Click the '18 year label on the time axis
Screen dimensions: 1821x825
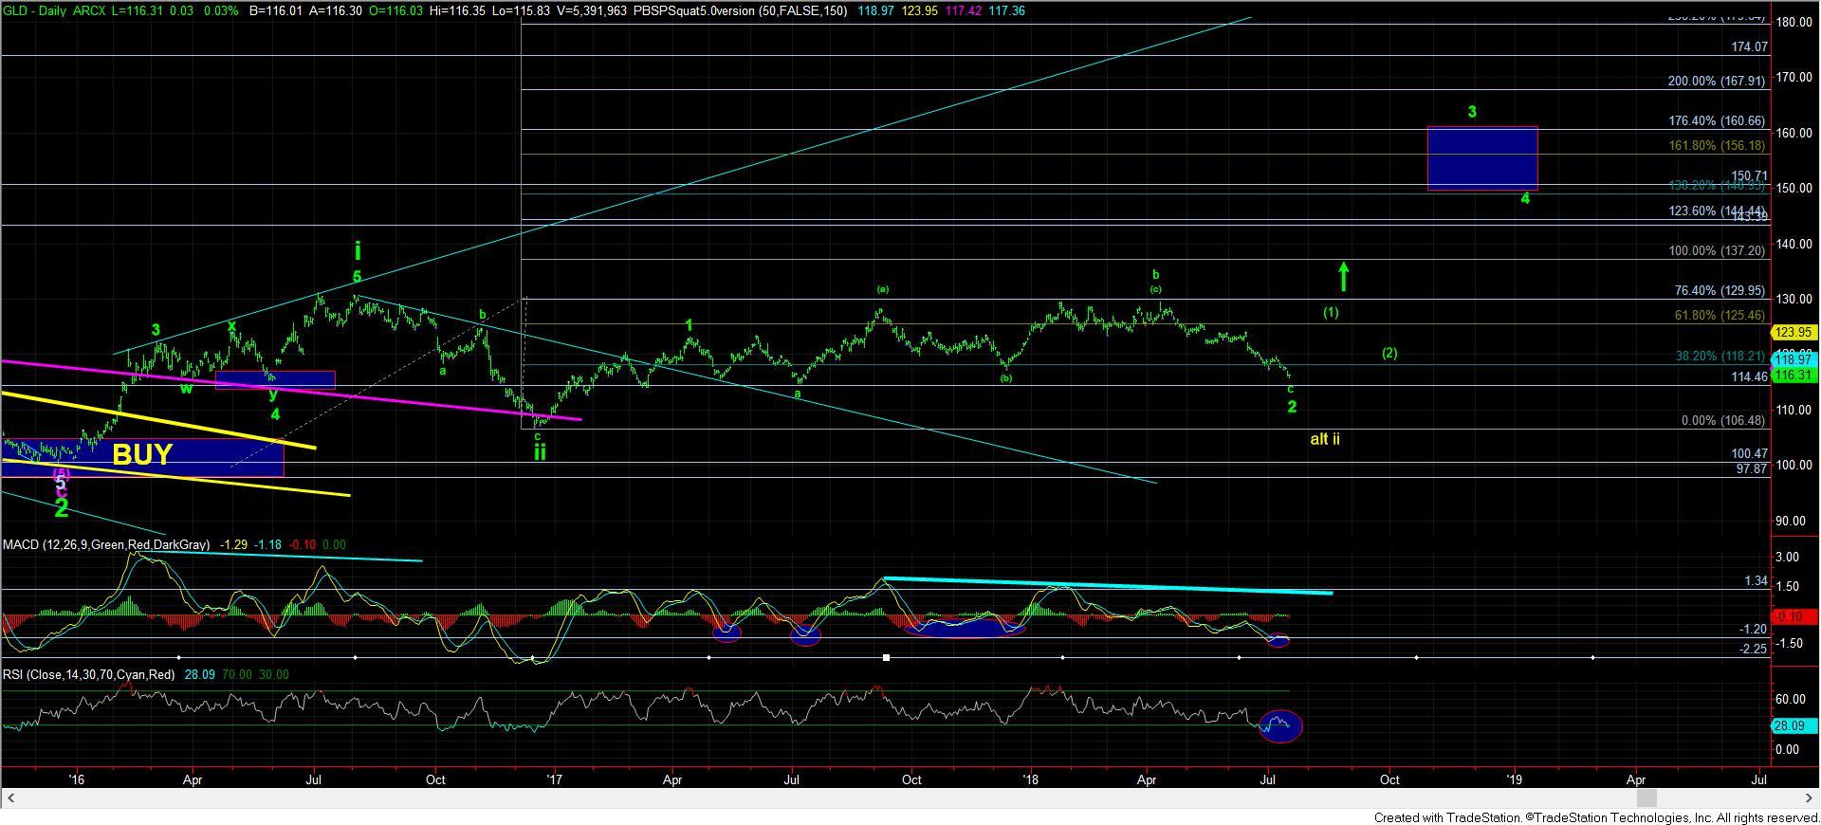tap(1030, 779)
